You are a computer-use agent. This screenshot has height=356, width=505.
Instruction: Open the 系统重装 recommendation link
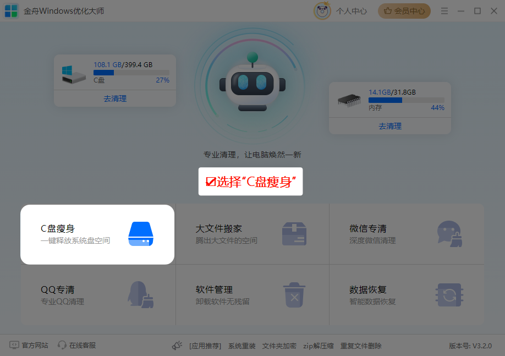(x=242, y=346)
